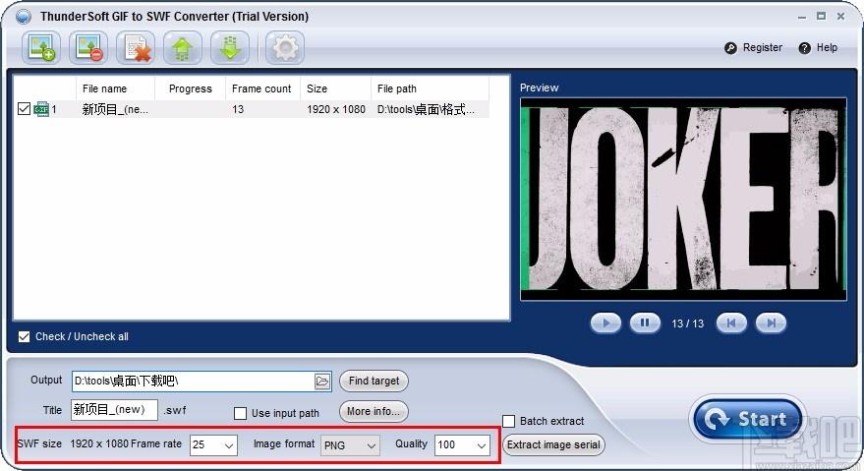Click the 13 / 13 frame counter
The image size is (864, 471).
click(688, 324)
